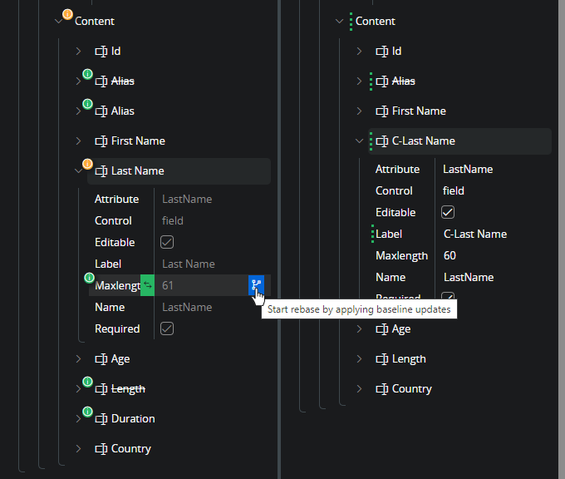
Task: Click green badge on the struck-through Length item
Action: pos(86,381)
